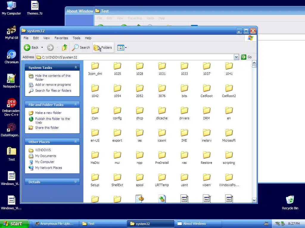Select the Recycle Bin desktop icon
305x228 pixels.
pos(290,202)
